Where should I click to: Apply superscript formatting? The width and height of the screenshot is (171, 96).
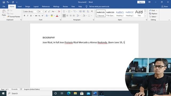point(43,16)
